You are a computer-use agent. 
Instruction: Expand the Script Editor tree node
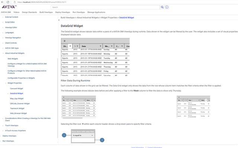tap(3, 22)
